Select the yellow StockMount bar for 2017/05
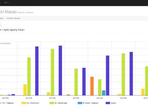Image resolution: width=148 pixels, height=110 pixels. 25,90
